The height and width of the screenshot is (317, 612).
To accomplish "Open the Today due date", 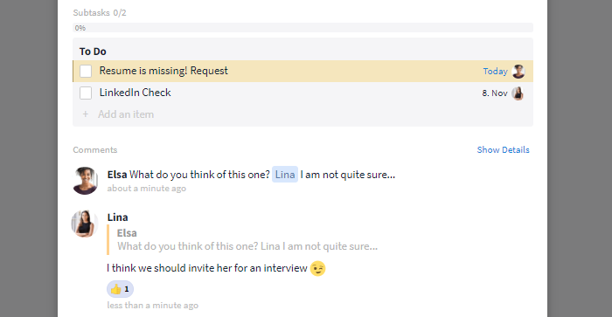I will coord(495,72).
